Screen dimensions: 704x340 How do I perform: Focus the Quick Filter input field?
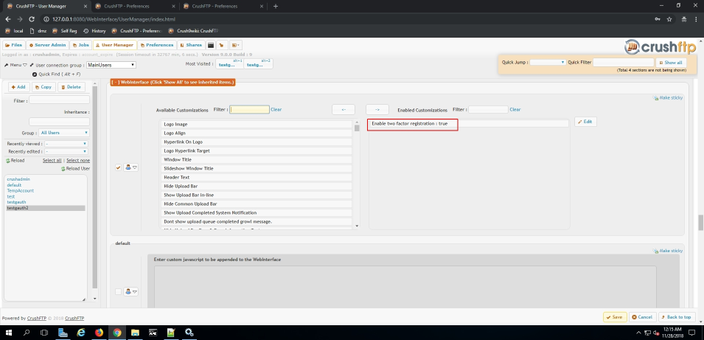click(623, 63)
